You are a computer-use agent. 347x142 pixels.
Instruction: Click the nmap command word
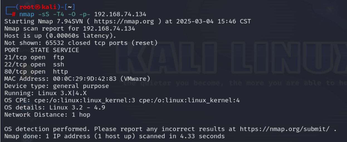[27, 14]
